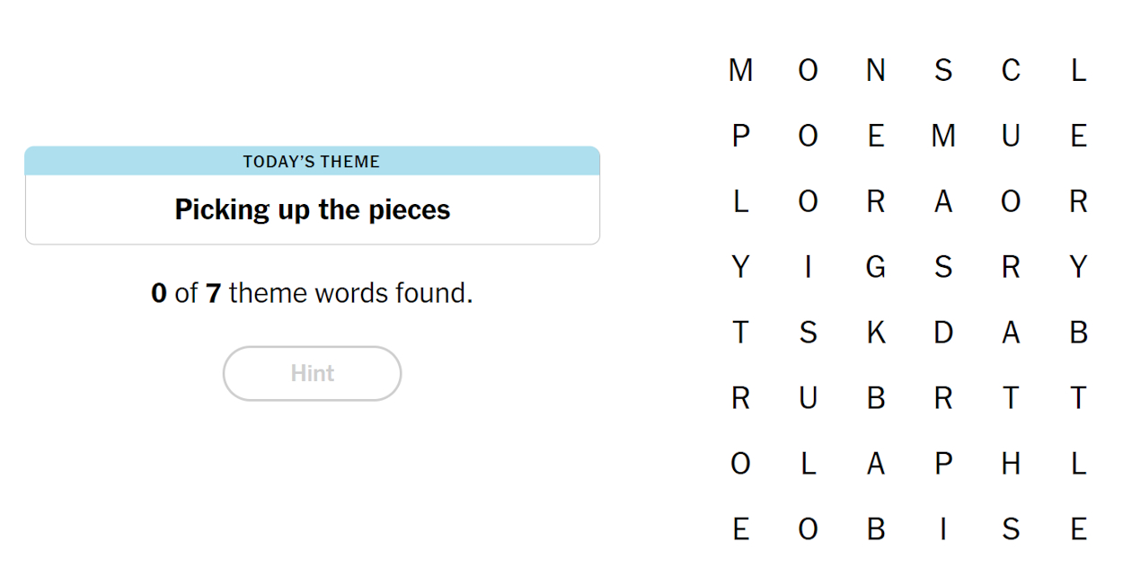Select the S in the bottom EOBISE row

(1011, 529)
